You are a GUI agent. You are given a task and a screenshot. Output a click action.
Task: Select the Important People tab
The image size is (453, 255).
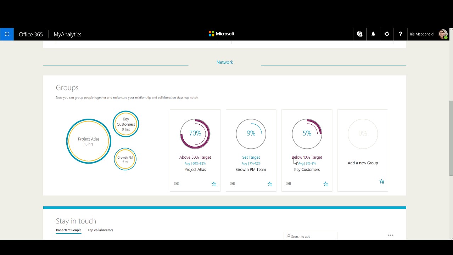coord(68,230)
